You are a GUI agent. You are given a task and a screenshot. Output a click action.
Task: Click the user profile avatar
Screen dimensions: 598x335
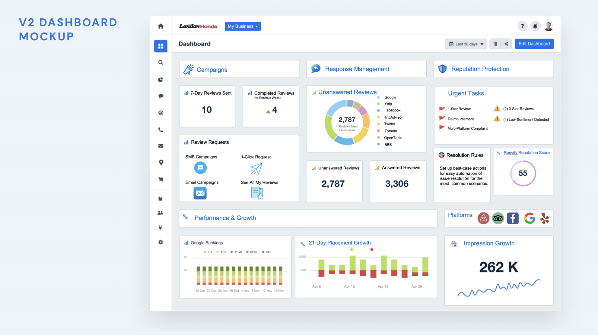(549, 26)
